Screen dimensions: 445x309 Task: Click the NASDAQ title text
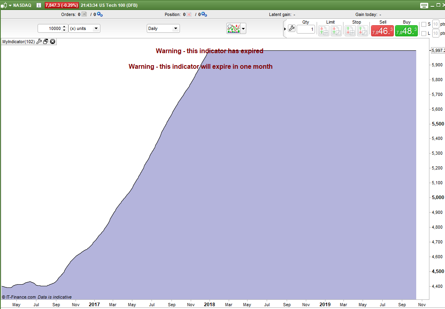[22, 5]
